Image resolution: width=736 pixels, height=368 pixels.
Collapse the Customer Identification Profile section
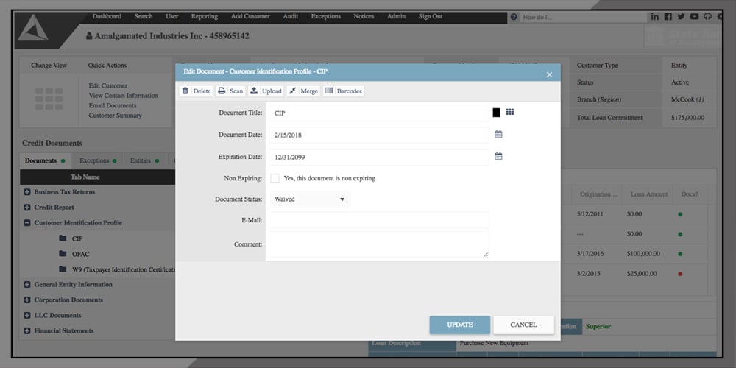point(26,223)
